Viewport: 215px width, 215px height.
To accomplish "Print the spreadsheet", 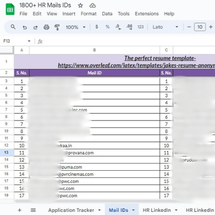I will coord(46,27).
